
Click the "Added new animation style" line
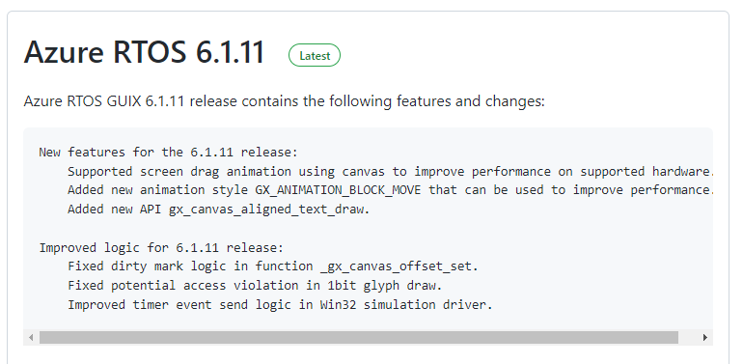pyautogui.click(x=391, y=190)
